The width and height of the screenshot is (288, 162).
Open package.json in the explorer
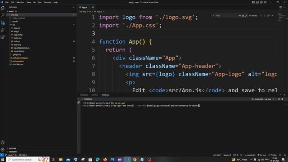41,61
